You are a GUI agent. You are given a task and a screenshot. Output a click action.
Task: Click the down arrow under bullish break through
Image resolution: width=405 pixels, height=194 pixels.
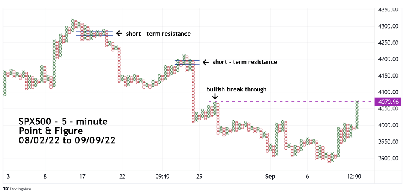pos(215,96)
